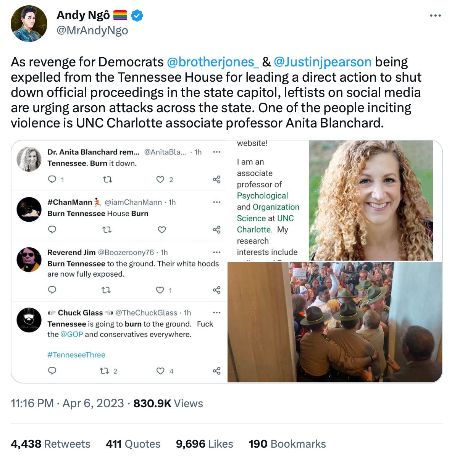Click retweet icon on Anita Blanchard's tweet
This screenshot has width=452, height=461.
click(x=108, y=179)
